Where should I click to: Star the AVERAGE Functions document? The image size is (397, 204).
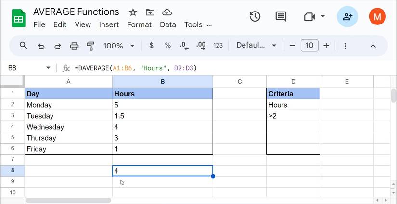pos(133,12)
